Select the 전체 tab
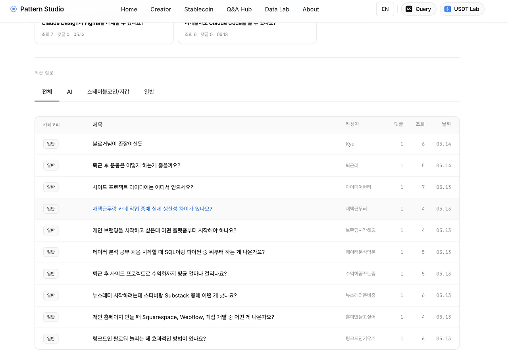 coord(47,92)
